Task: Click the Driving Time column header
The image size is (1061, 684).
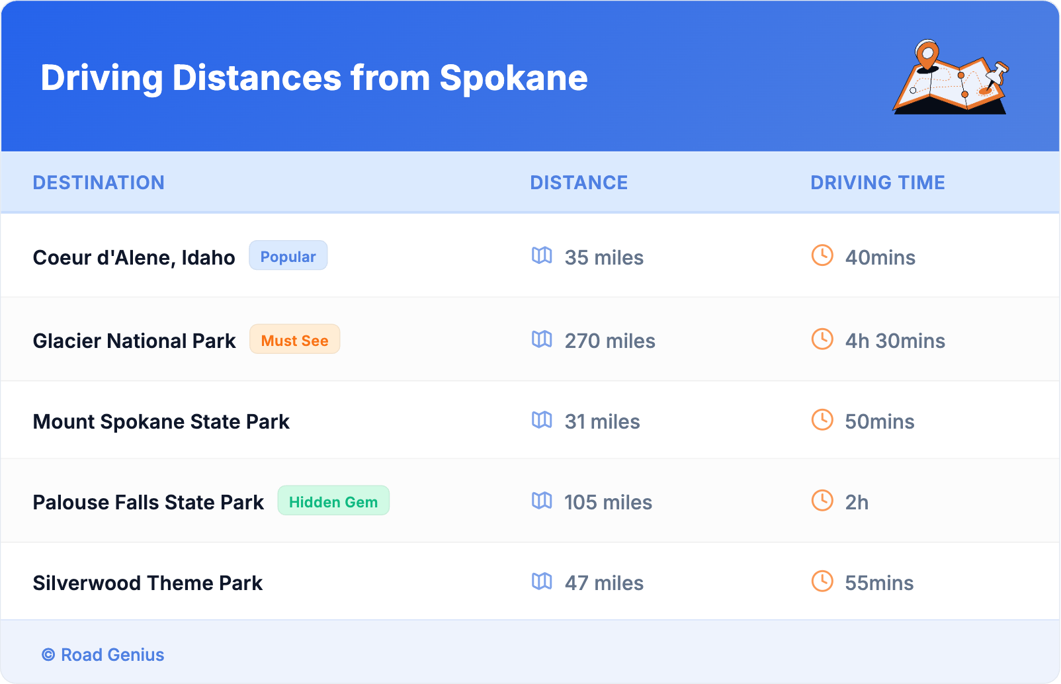Action: (x=878, y=183)
